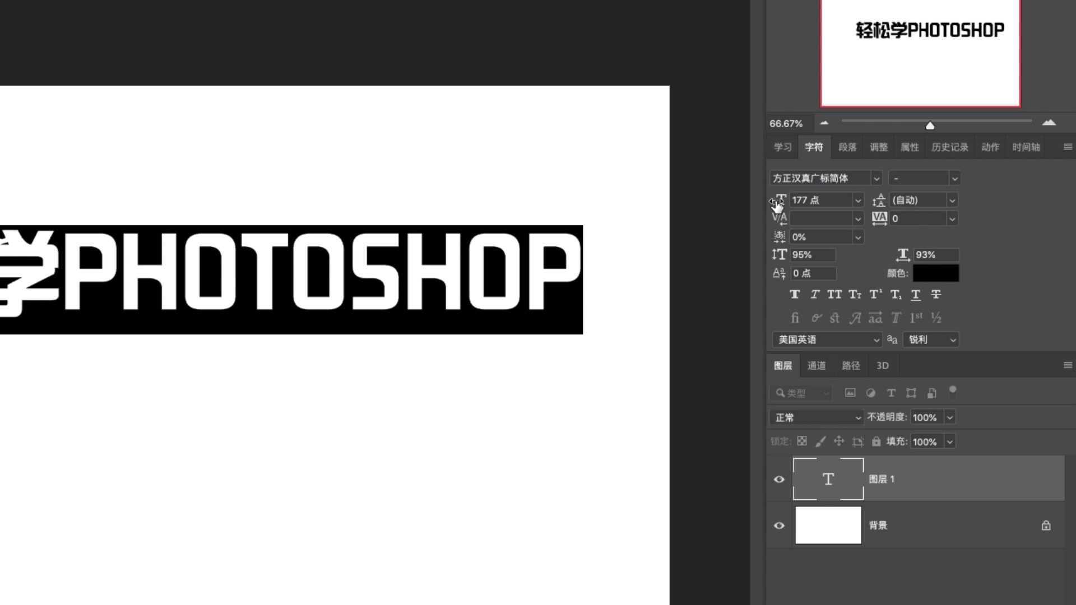Open the font family dropdown
Viewport: 1076px width, 605px height.
876,179
